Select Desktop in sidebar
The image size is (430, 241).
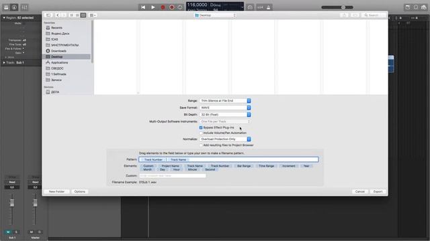pos(56,56)
